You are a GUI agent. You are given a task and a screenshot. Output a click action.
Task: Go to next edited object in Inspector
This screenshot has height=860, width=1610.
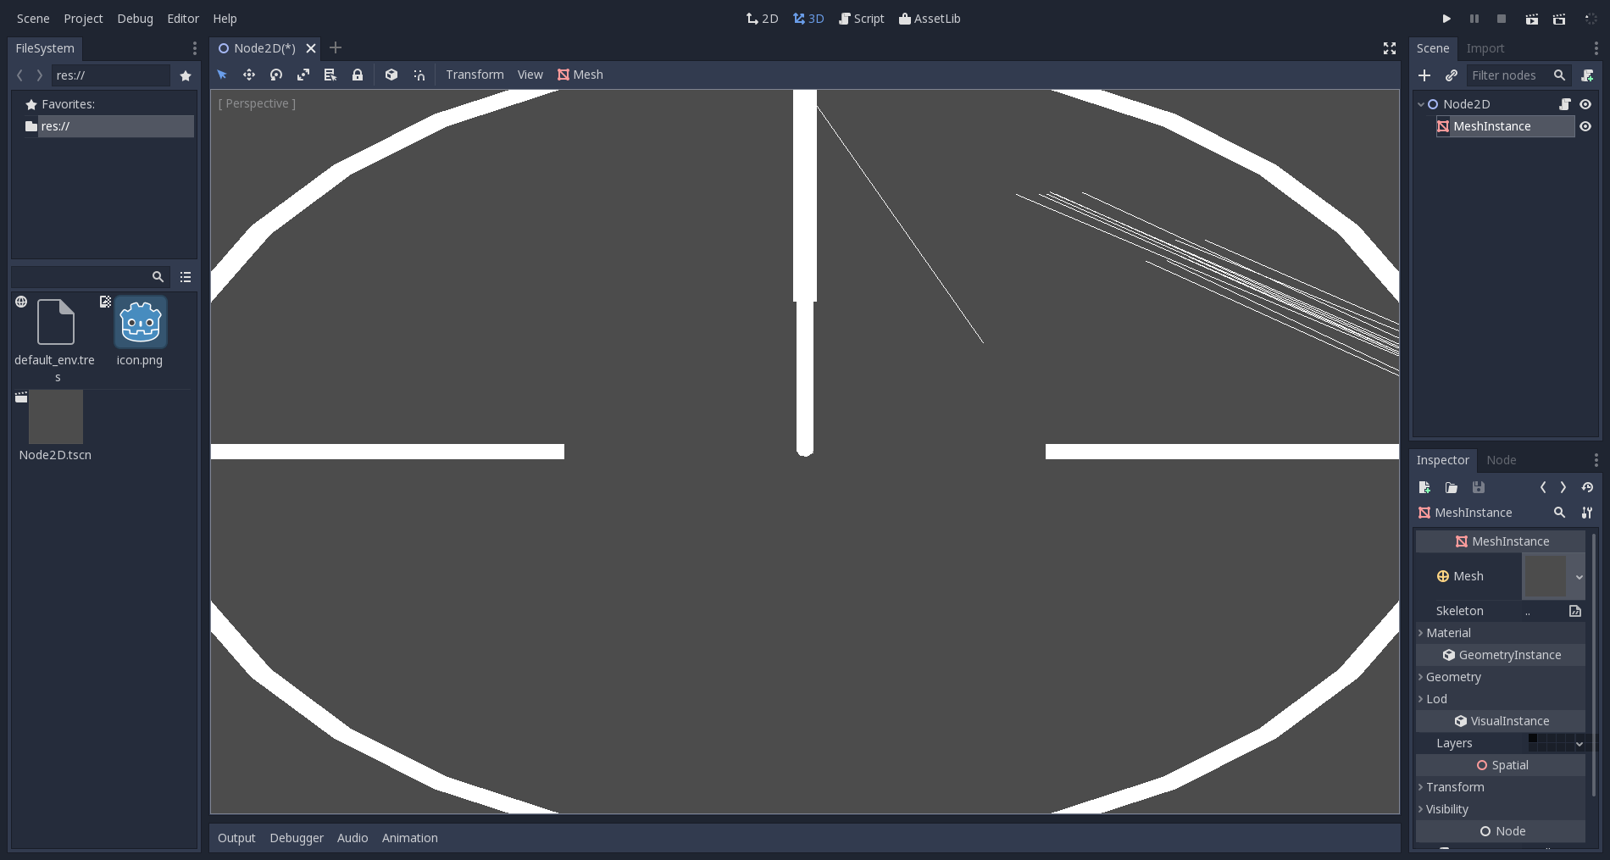point(1563,487)
